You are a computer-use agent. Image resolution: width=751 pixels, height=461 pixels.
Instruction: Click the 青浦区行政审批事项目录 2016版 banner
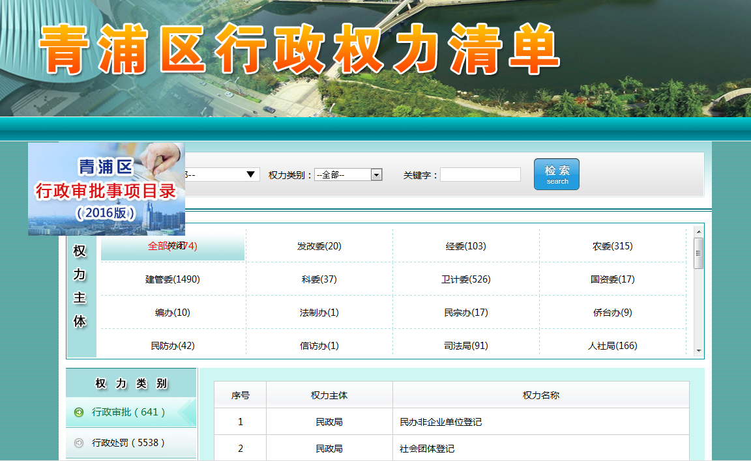106,189
